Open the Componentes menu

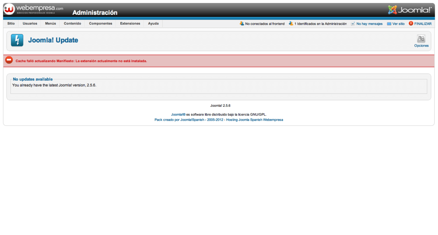tap(101, 23)
